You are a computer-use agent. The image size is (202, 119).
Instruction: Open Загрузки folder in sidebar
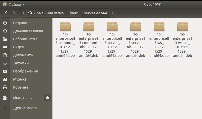click(21, 63)
